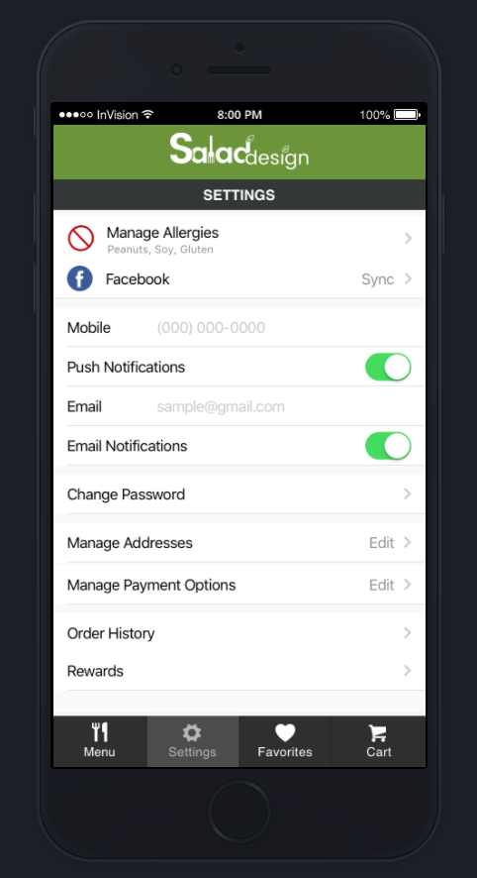Turn off Email Notifications switch
Image resolution: width=477 pixels, height=878 pixels.
click(x=388, y=446)
